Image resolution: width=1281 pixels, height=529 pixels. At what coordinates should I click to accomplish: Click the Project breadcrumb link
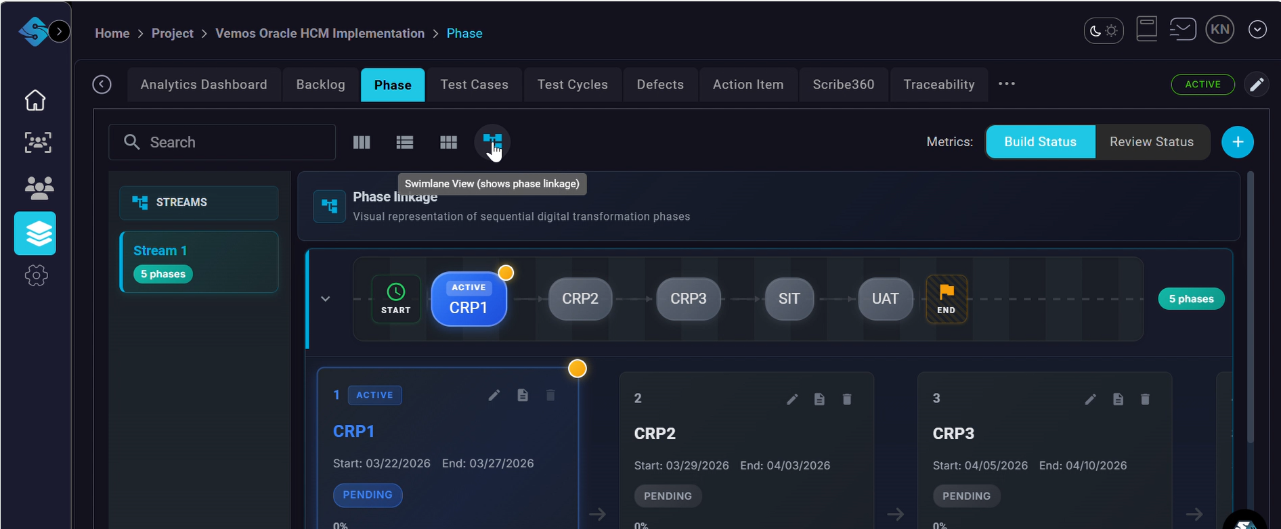tap(172, 33)
